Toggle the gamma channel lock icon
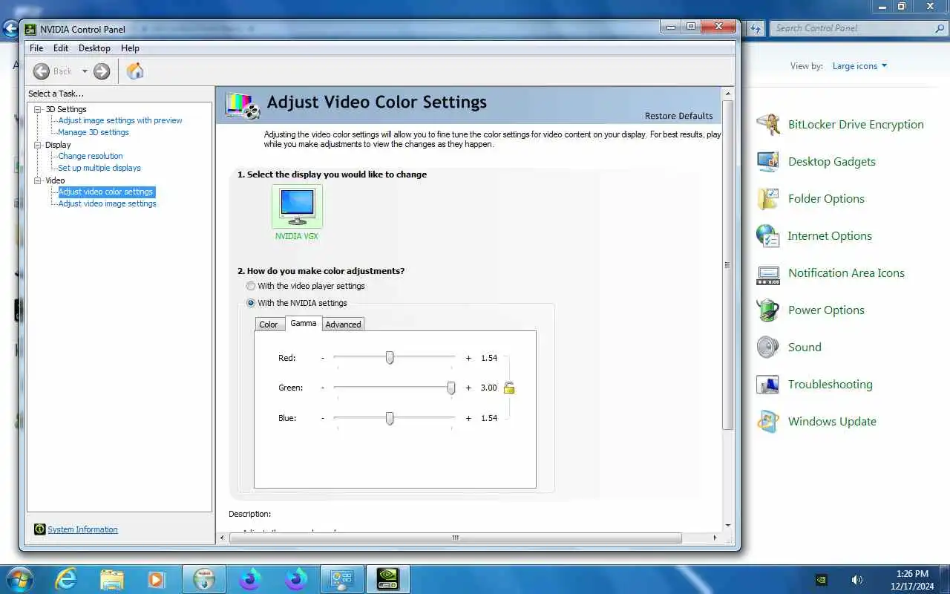The image size is (950, 594). tap(509, 388)
